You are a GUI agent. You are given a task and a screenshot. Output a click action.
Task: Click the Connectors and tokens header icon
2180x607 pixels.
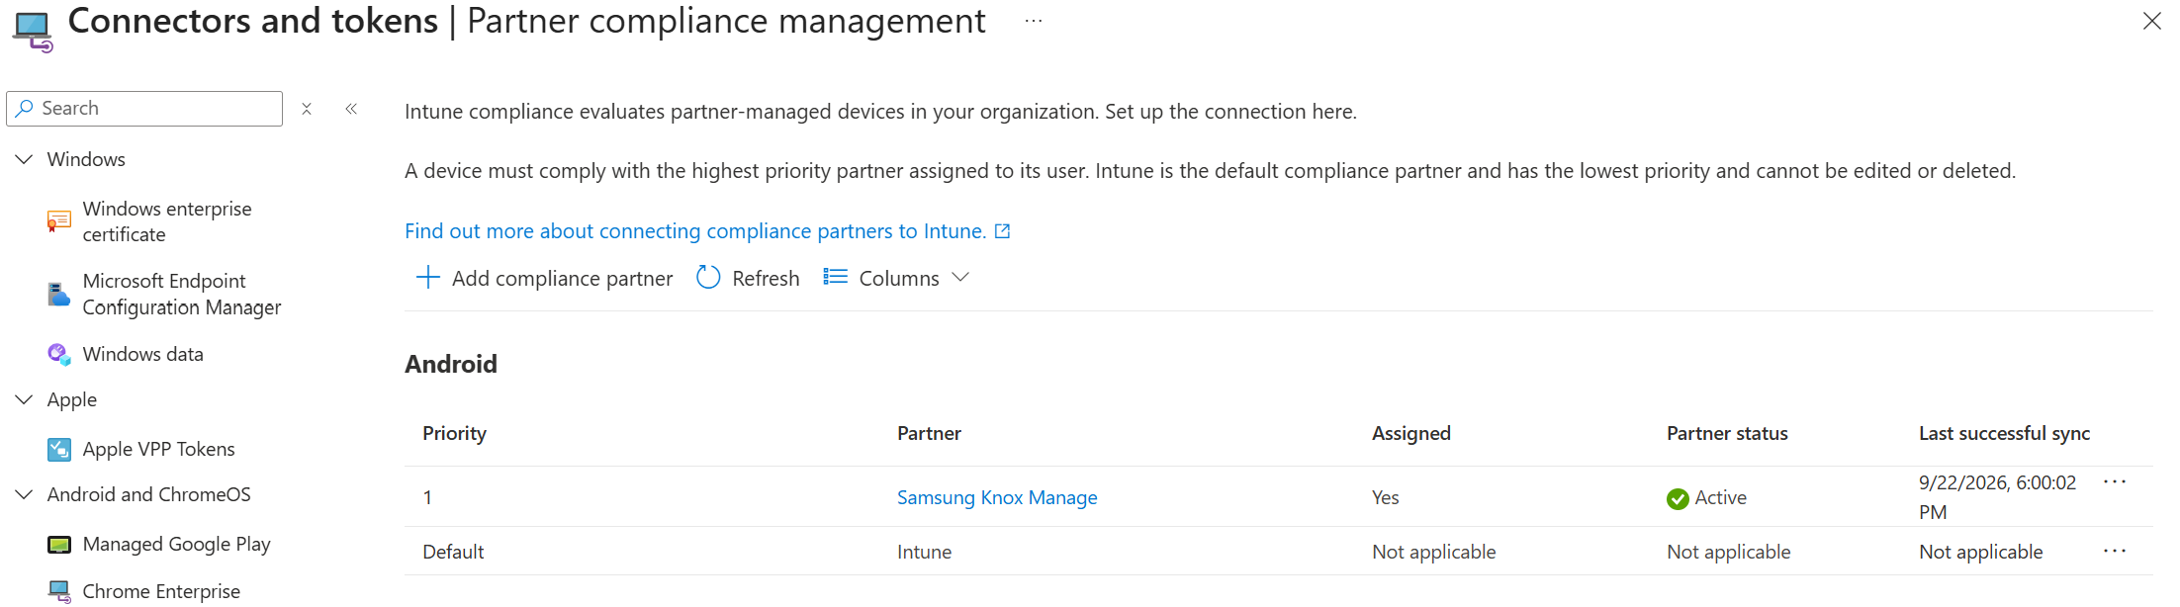click(33, 31)
